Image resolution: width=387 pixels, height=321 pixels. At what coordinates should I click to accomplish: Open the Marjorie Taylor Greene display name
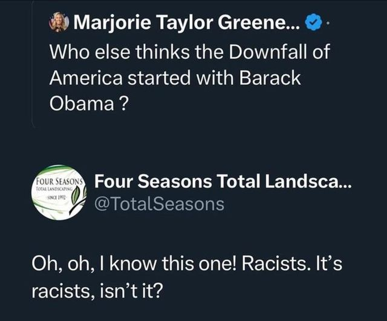click(187, 22)
